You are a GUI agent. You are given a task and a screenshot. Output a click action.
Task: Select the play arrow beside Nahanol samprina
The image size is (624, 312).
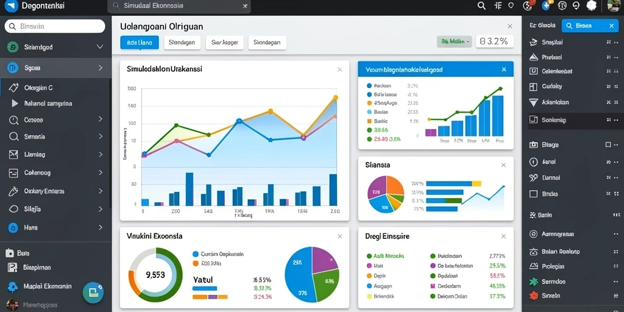point(15,104)
